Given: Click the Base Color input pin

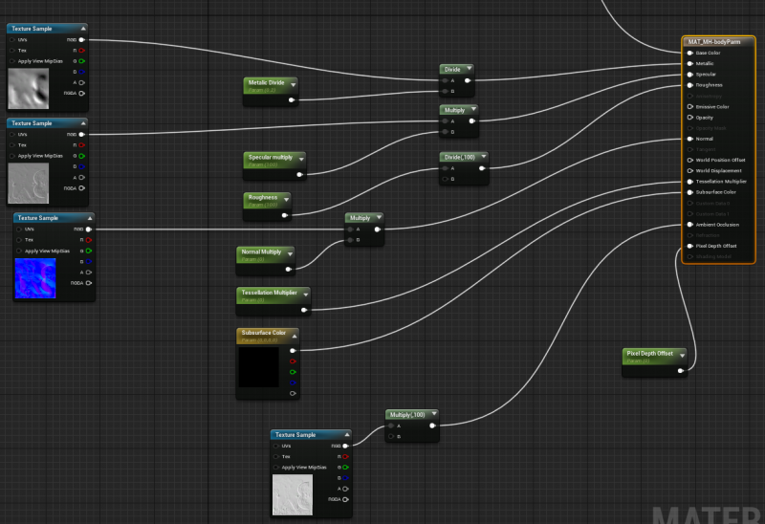Looking at the screenshot, I should pos(688,53).
